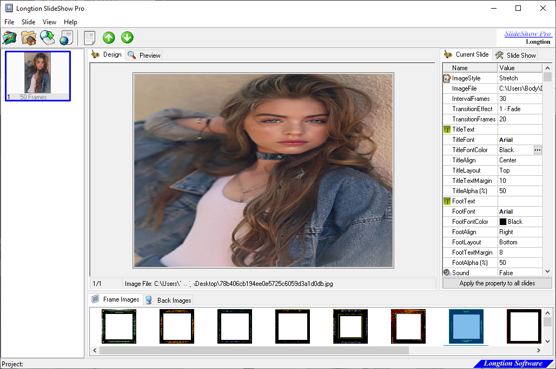556x369 pixels.
Task: Choose the frame with yellow inner border
Action: click(350, 326)
